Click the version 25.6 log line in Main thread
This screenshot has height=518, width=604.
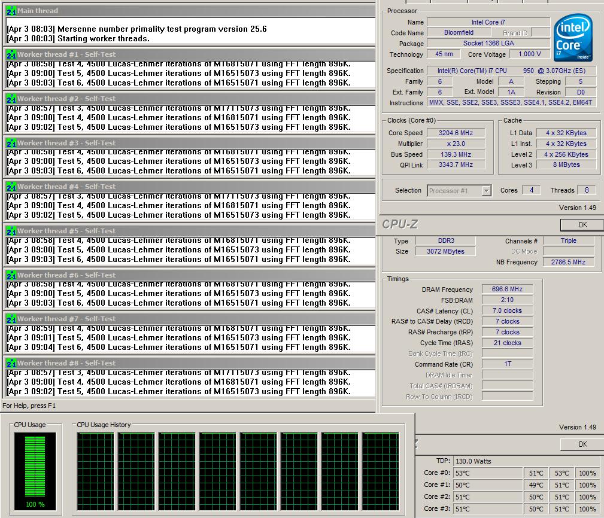(136, 29)
